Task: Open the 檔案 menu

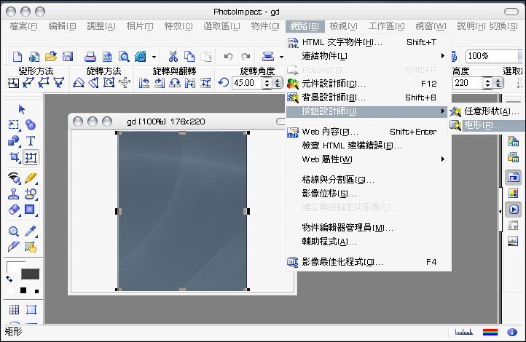Action: (x=23, y=26)
